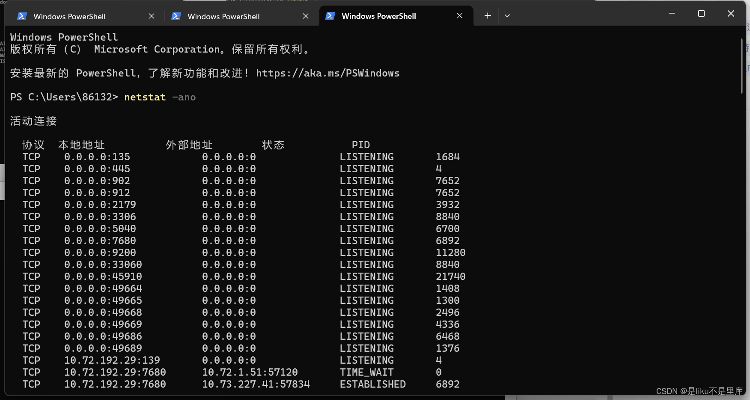
Task: Click PowerShell icon on first tab
Action: [22, 16]
